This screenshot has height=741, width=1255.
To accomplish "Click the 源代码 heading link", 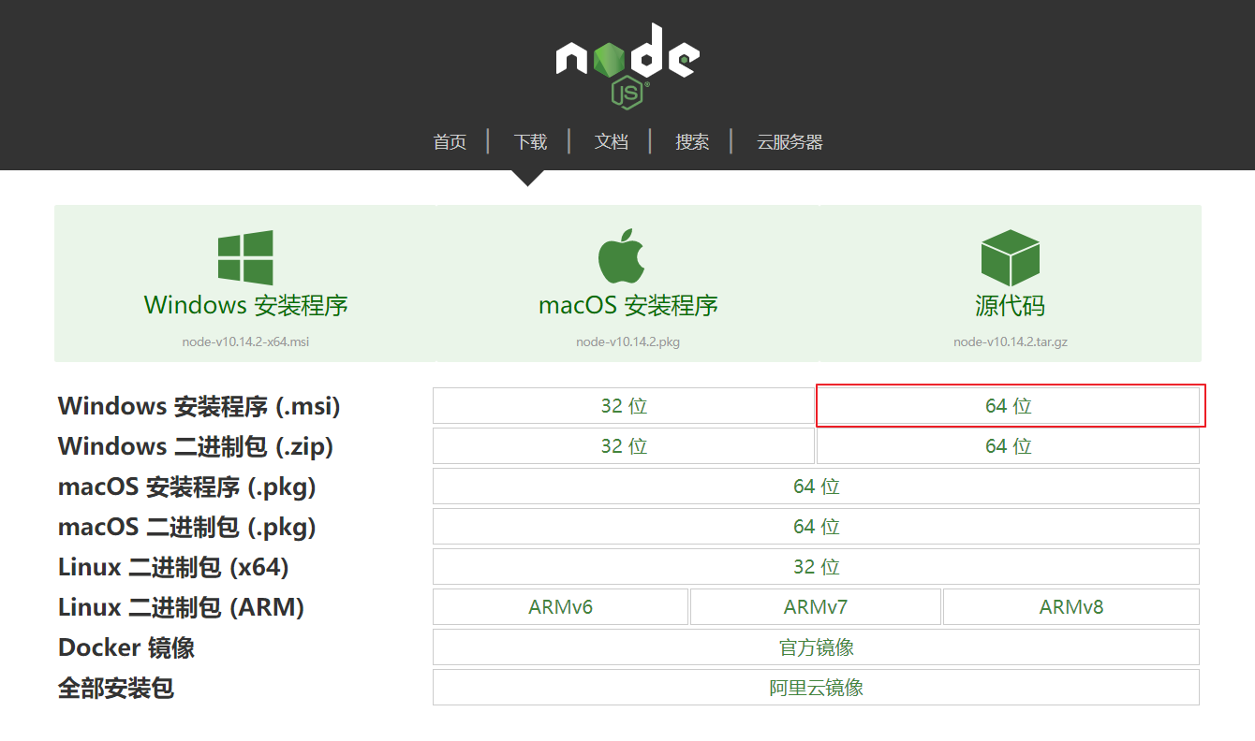I will 1010,306.
